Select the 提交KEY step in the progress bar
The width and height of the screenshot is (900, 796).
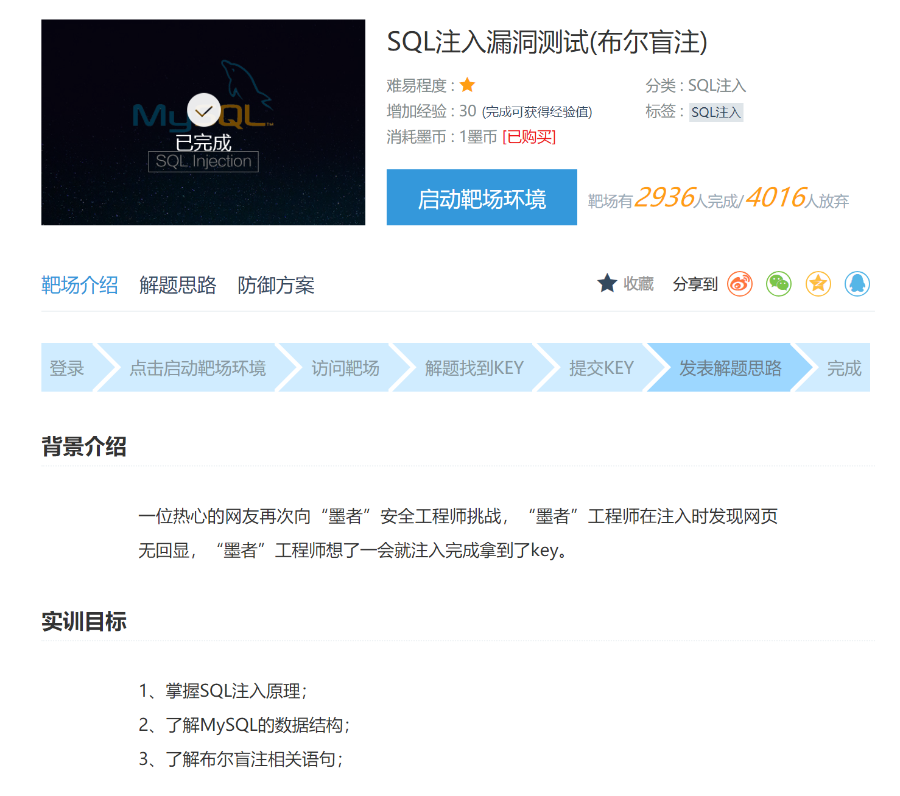click(602, 368)
